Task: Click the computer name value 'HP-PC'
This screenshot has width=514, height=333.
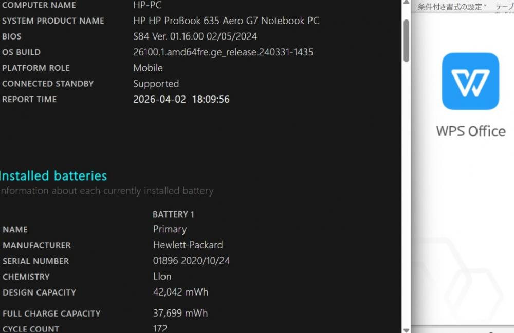Action: click(x=147, y=5)
